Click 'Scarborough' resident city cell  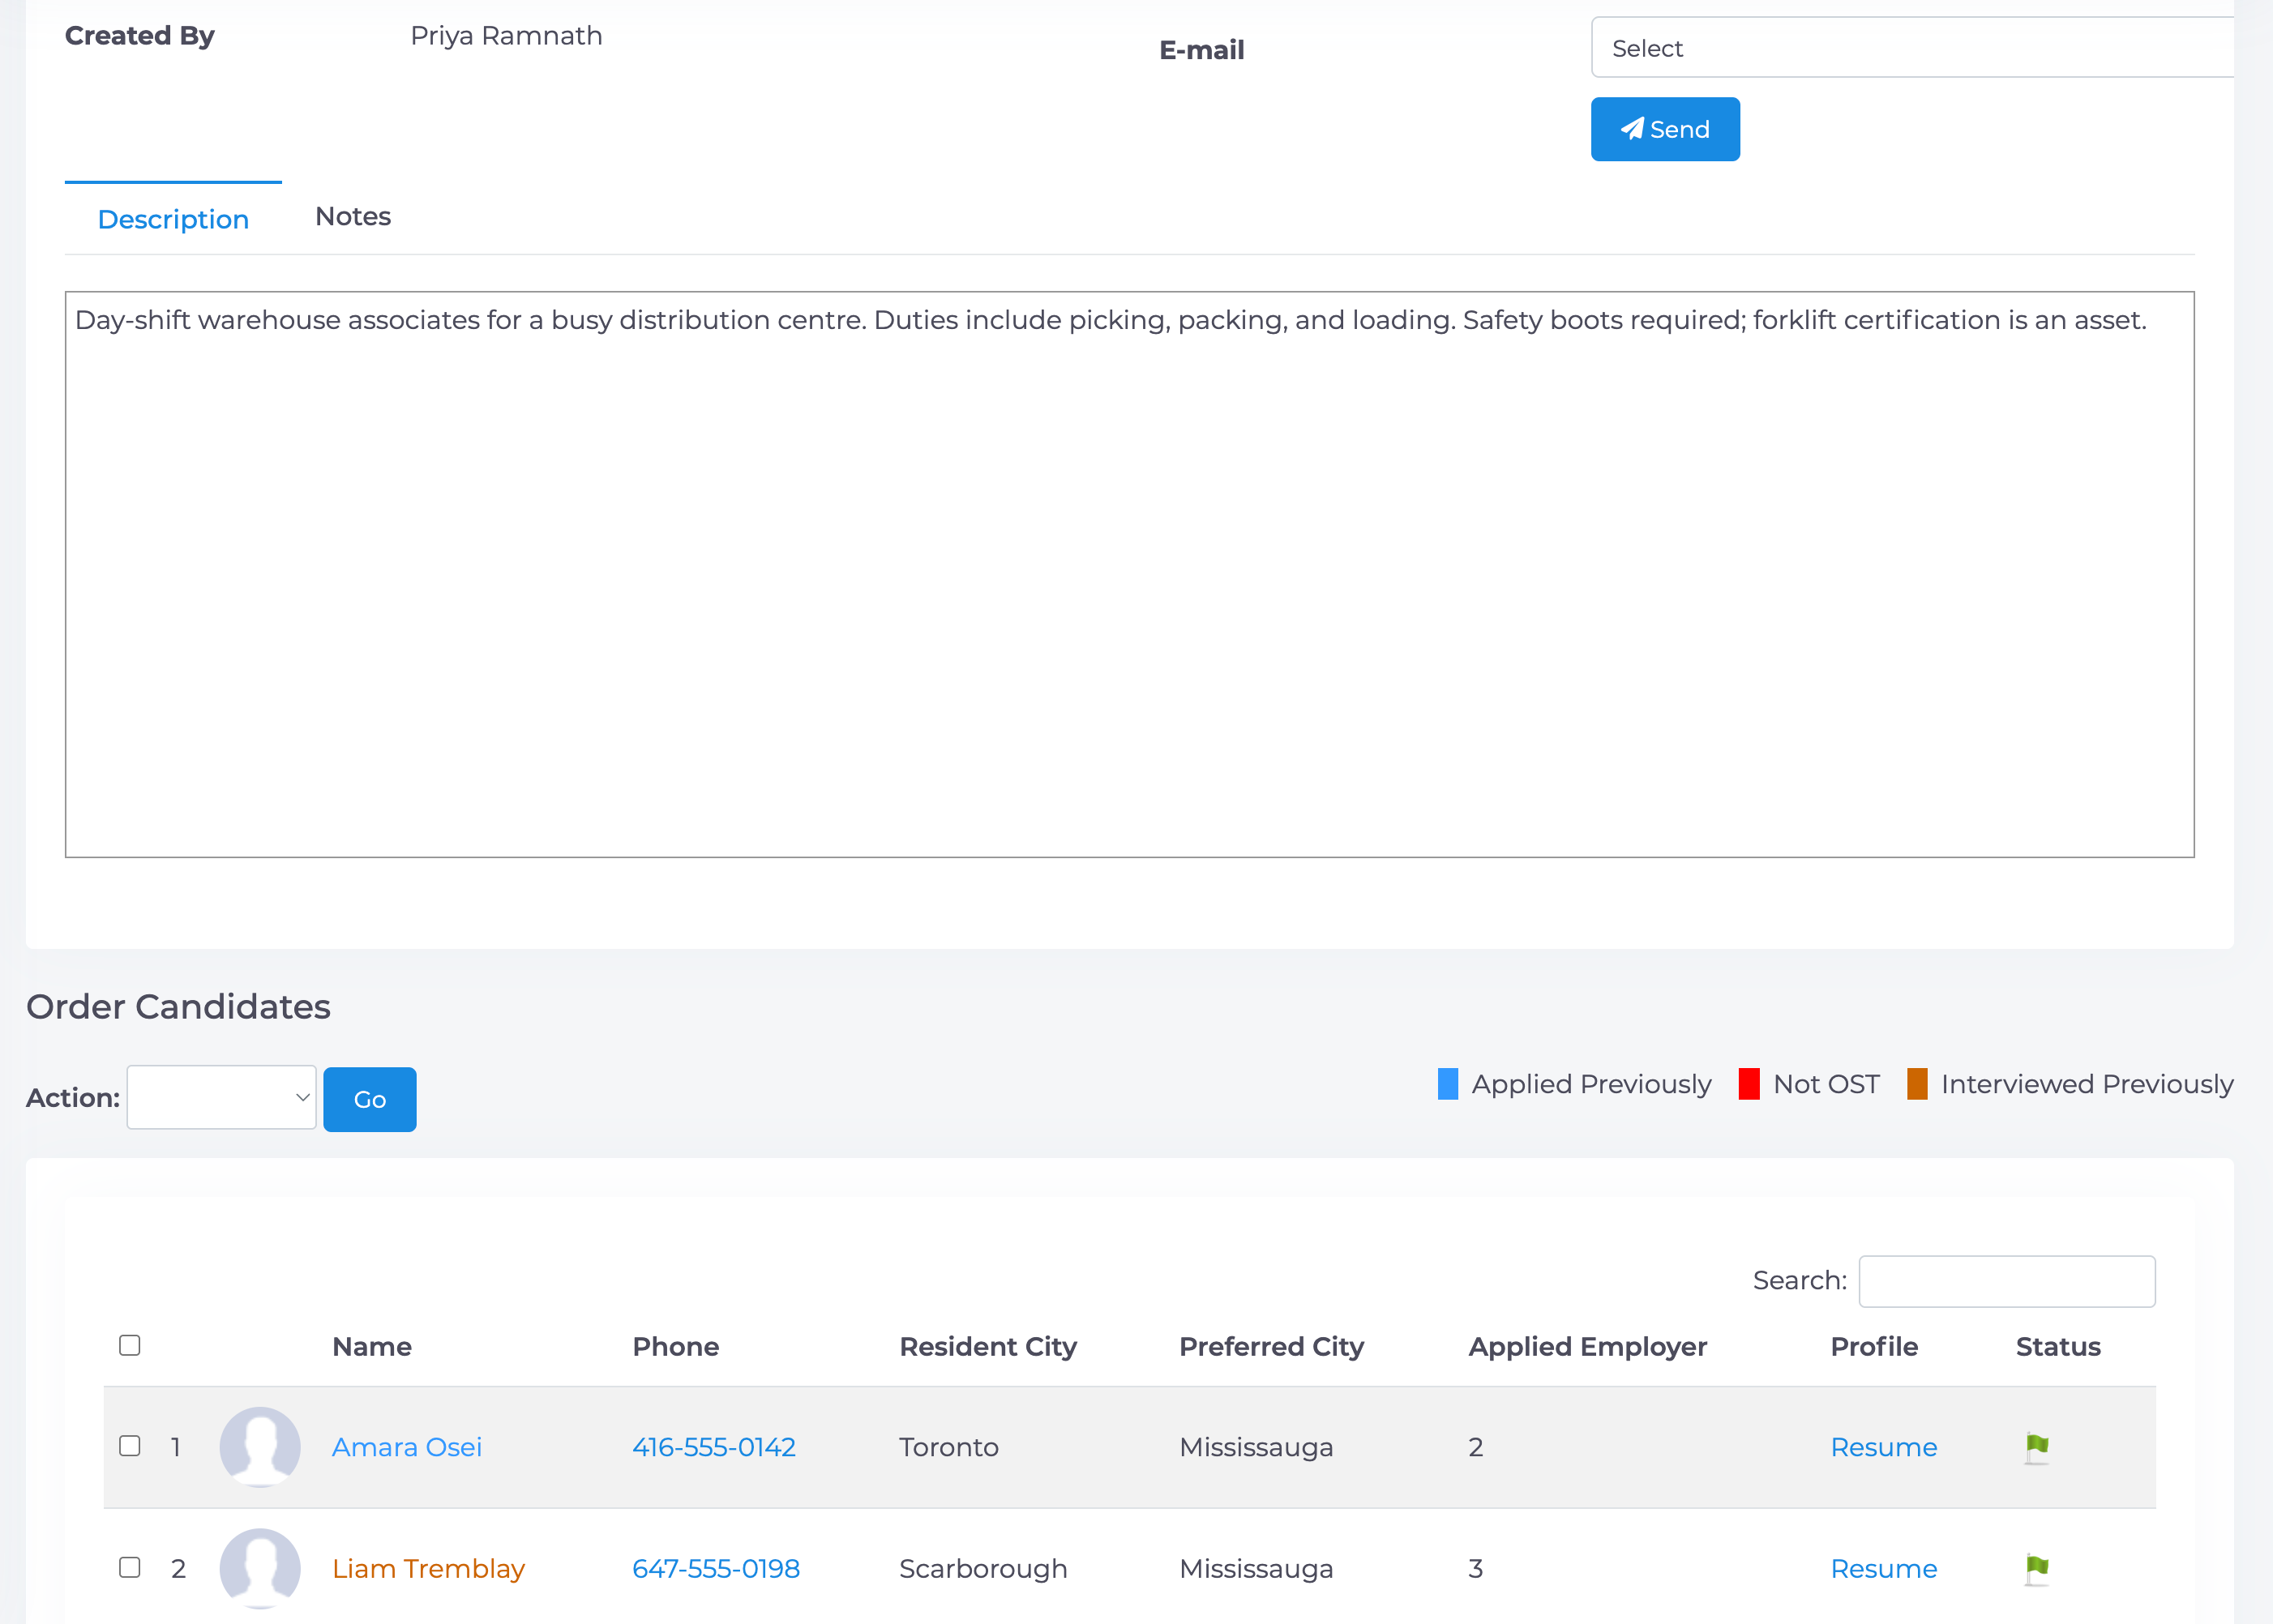coord(983,1569)
